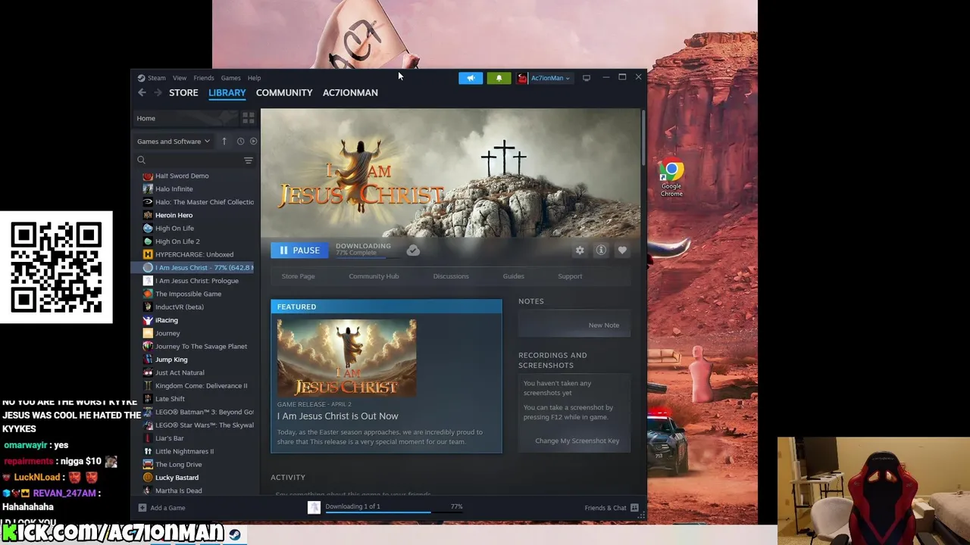
Task: Open game settings gear icon
Action: click(580, 251)
